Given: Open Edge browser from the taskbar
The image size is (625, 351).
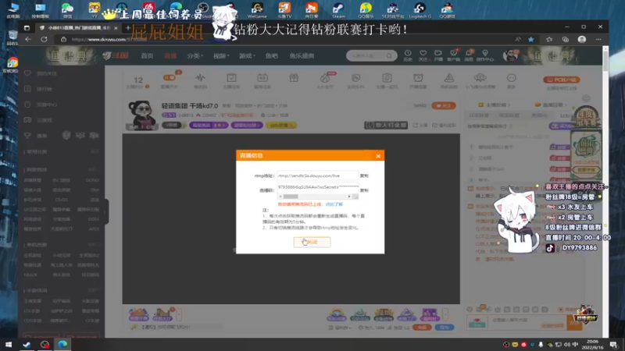Looking at the screenshot, I should (x=62, y=345).
